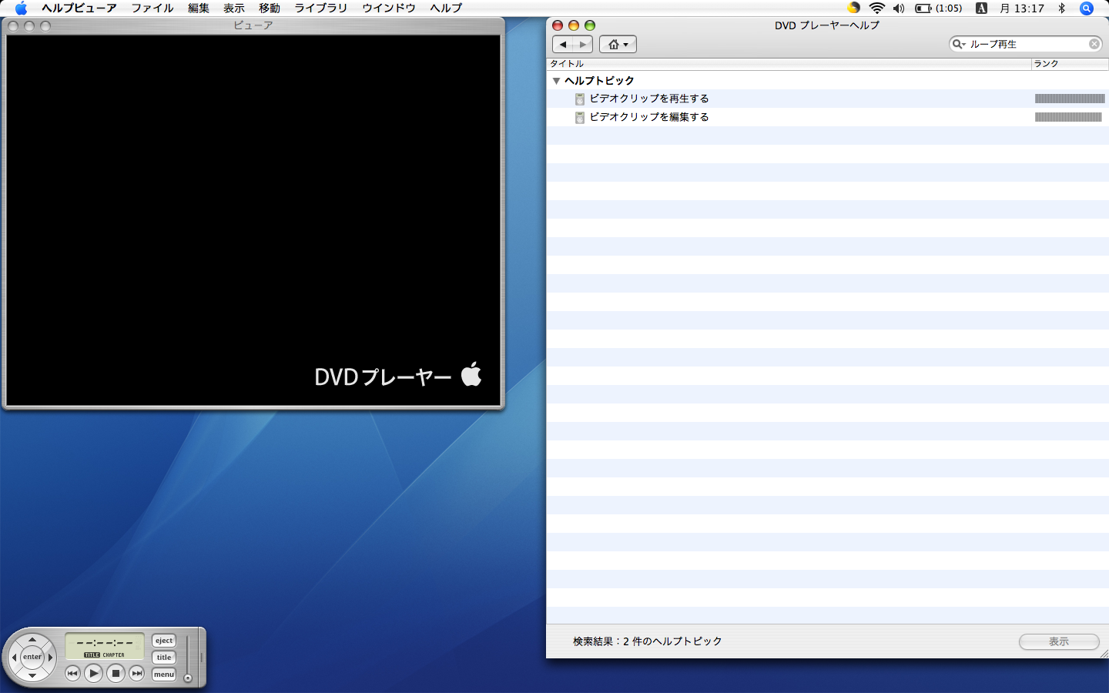Viewport: 1109px width, 693px height.
Task: Click the Wi-Fi status icon
Action: click(x=876, y=8)
